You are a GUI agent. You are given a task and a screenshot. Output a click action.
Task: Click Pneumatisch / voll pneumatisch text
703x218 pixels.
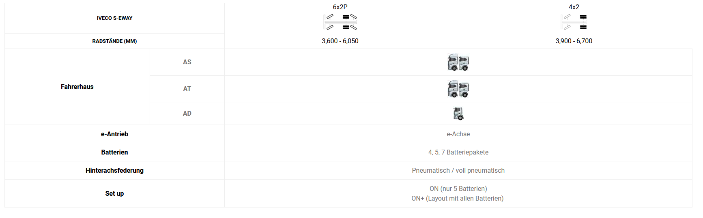[x=458, y=170]
